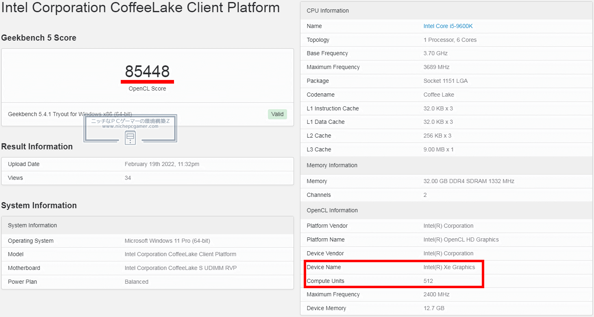Select Device Name value Intel(R) Xe Graphics
Image resolution: width=594 pixels, height=317 pixels.
[449, 267]
